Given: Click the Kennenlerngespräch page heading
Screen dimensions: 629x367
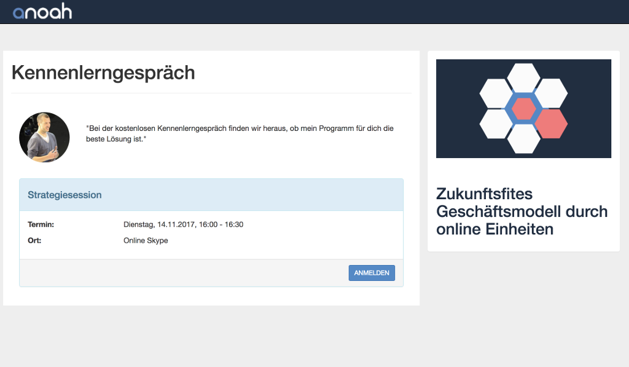Looking at the screenshot, I should point(103,73).
